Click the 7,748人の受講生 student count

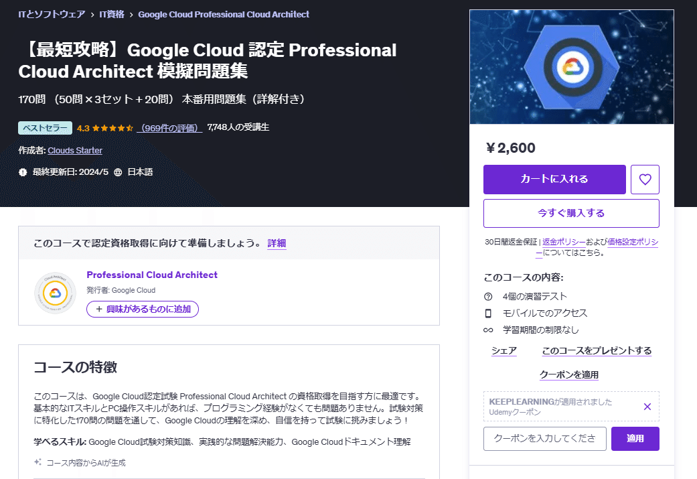238,127
